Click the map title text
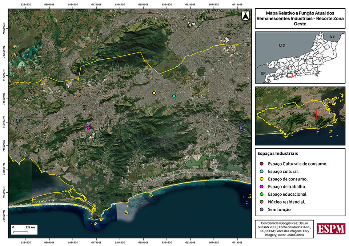Screen dimensions: 349x246 coord(300,18)
